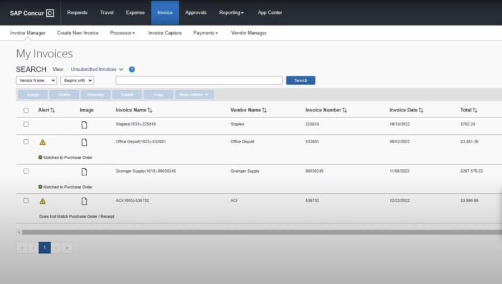Viewport: 502px width, 284px height.
Task: Expand the Processor submenu
Action: pyautogui.click(x=122, y=33)
